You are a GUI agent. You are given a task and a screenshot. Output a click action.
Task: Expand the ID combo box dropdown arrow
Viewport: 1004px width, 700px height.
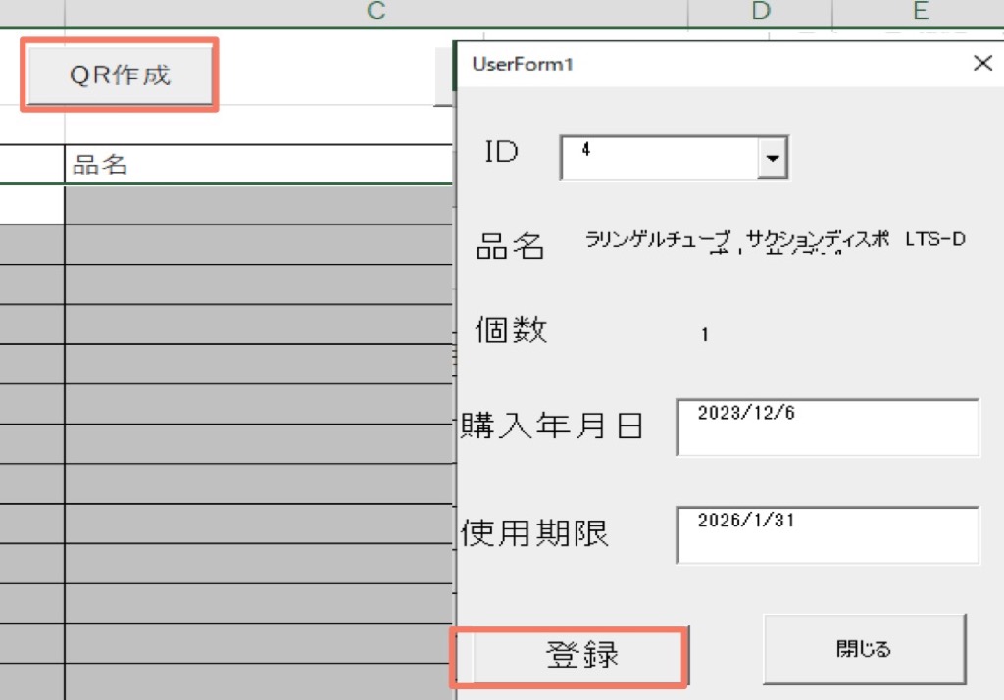tap(774, 158)
